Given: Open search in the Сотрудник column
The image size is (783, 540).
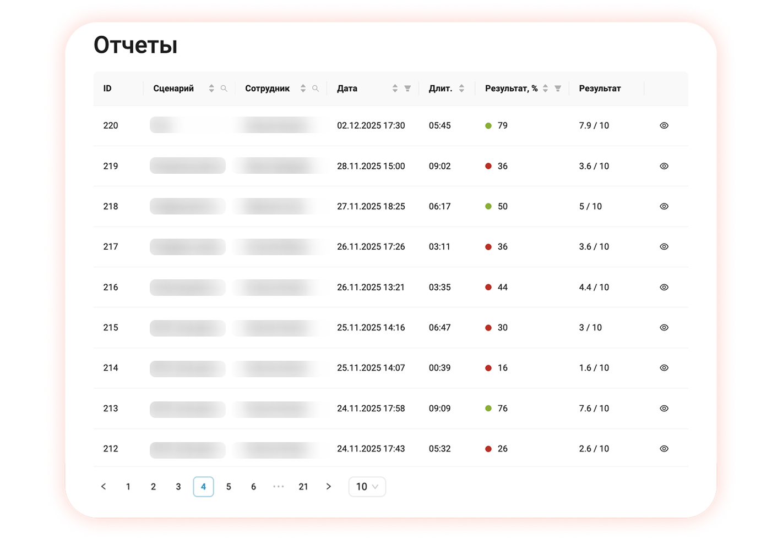Looking at the screenshot, I should point(316,89).
